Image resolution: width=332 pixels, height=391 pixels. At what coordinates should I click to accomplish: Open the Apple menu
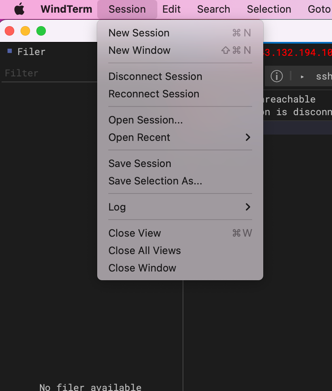pyautogui.click(x=19, y=9)
